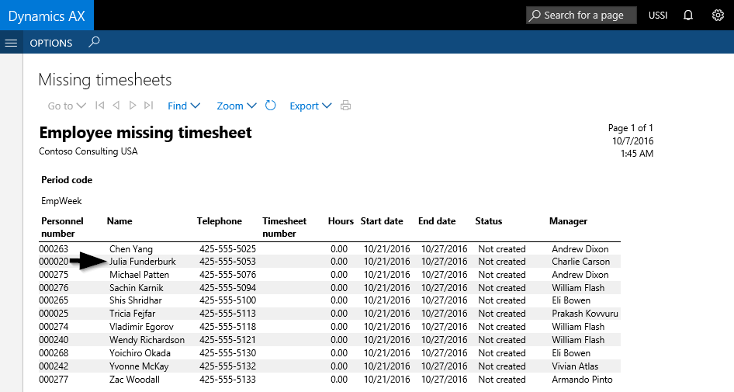Refresh the report
The height and width of the screenshot is (392, 734).
pyautogui.click(x=271, y=106)
